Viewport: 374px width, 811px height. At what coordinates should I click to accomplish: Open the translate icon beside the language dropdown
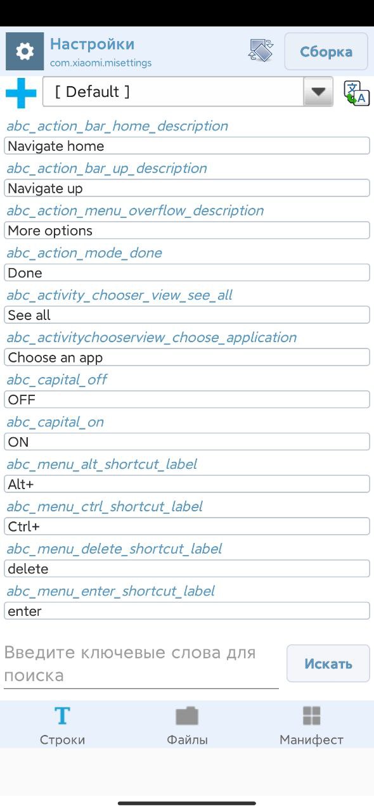tap(357, 93)
